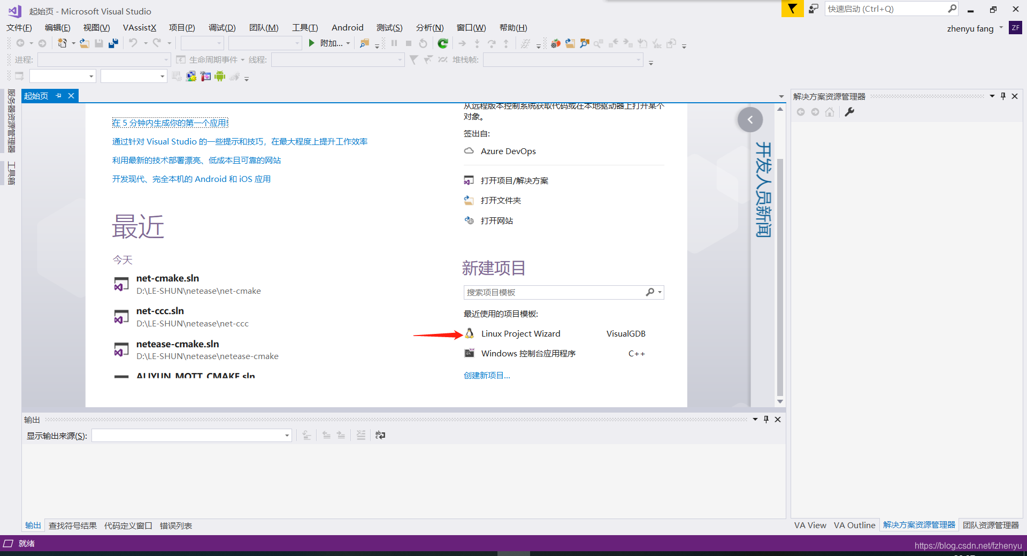Screen dimensions: 1027x556
Task: Switch to the 查找符号结果 tab
Action: click(73, 525)
